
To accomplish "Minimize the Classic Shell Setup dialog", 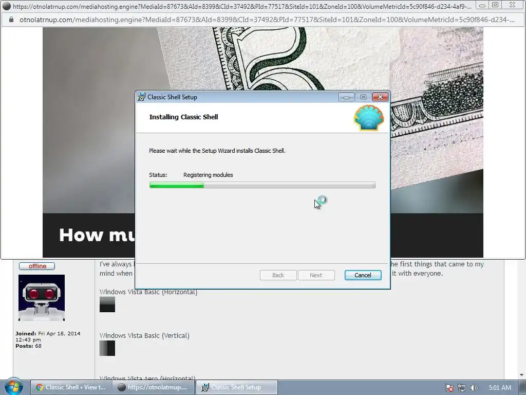I will [346, 97].
